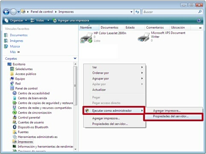Viewport: 206px width, 154px height.
Task: Open Documentos favorite link
Action: click(x=19, y=35)
